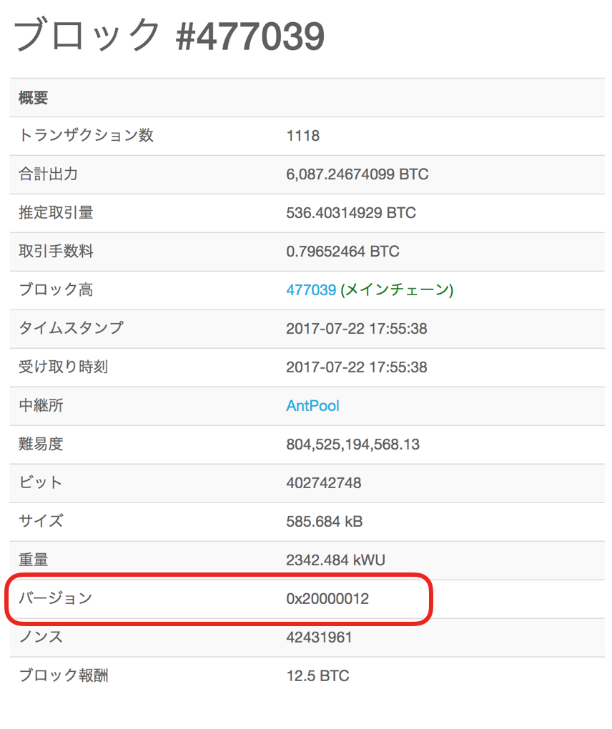Click the 概要 table header
Screen dimensions: 612x729
(x=26, y=97)
